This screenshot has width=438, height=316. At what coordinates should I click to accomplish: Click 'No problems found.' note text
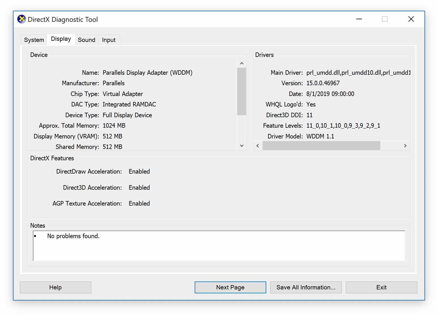click(73, 236)
